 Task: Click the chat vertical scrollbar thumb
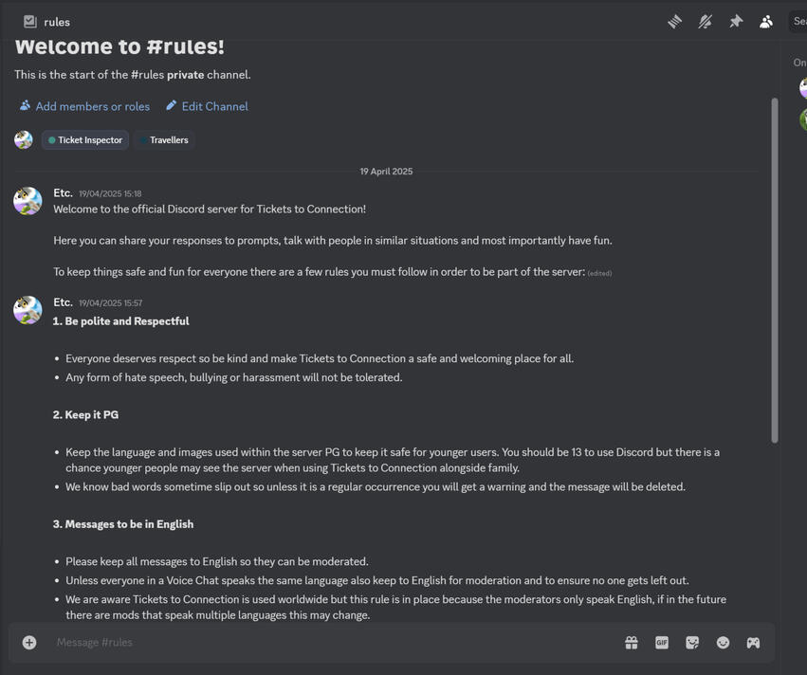click(x=774, y=270)
